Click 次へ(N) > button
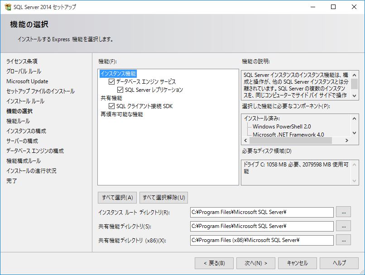 (x=256, y=263)
